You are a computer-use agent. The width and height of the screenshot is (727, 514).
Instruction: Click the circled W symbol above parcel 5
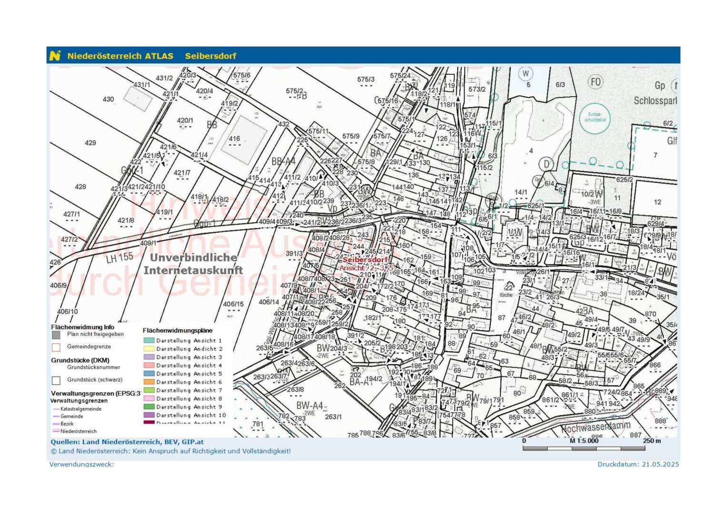click(526, 74)
